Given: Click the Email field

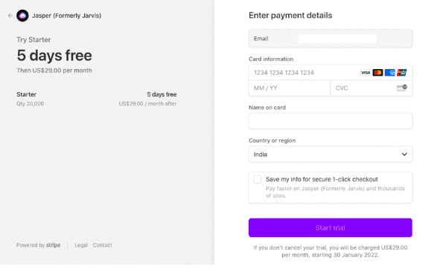Looking at the screenshot, I should point(331,39).
